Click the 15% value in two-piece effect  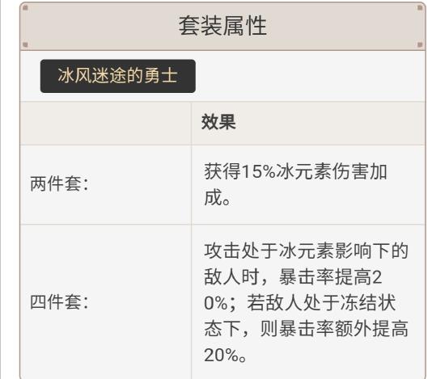coord(258,171)
